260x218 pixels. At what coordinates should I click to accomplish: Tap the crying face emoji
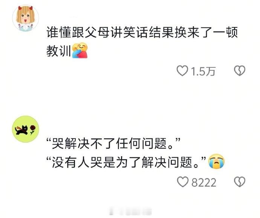coord(217,161)
